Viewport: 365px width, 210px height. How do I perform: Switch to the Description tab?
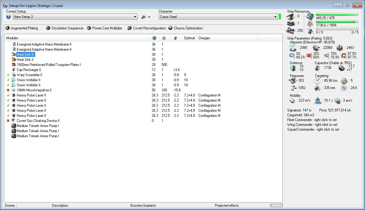tap(60, 206)
